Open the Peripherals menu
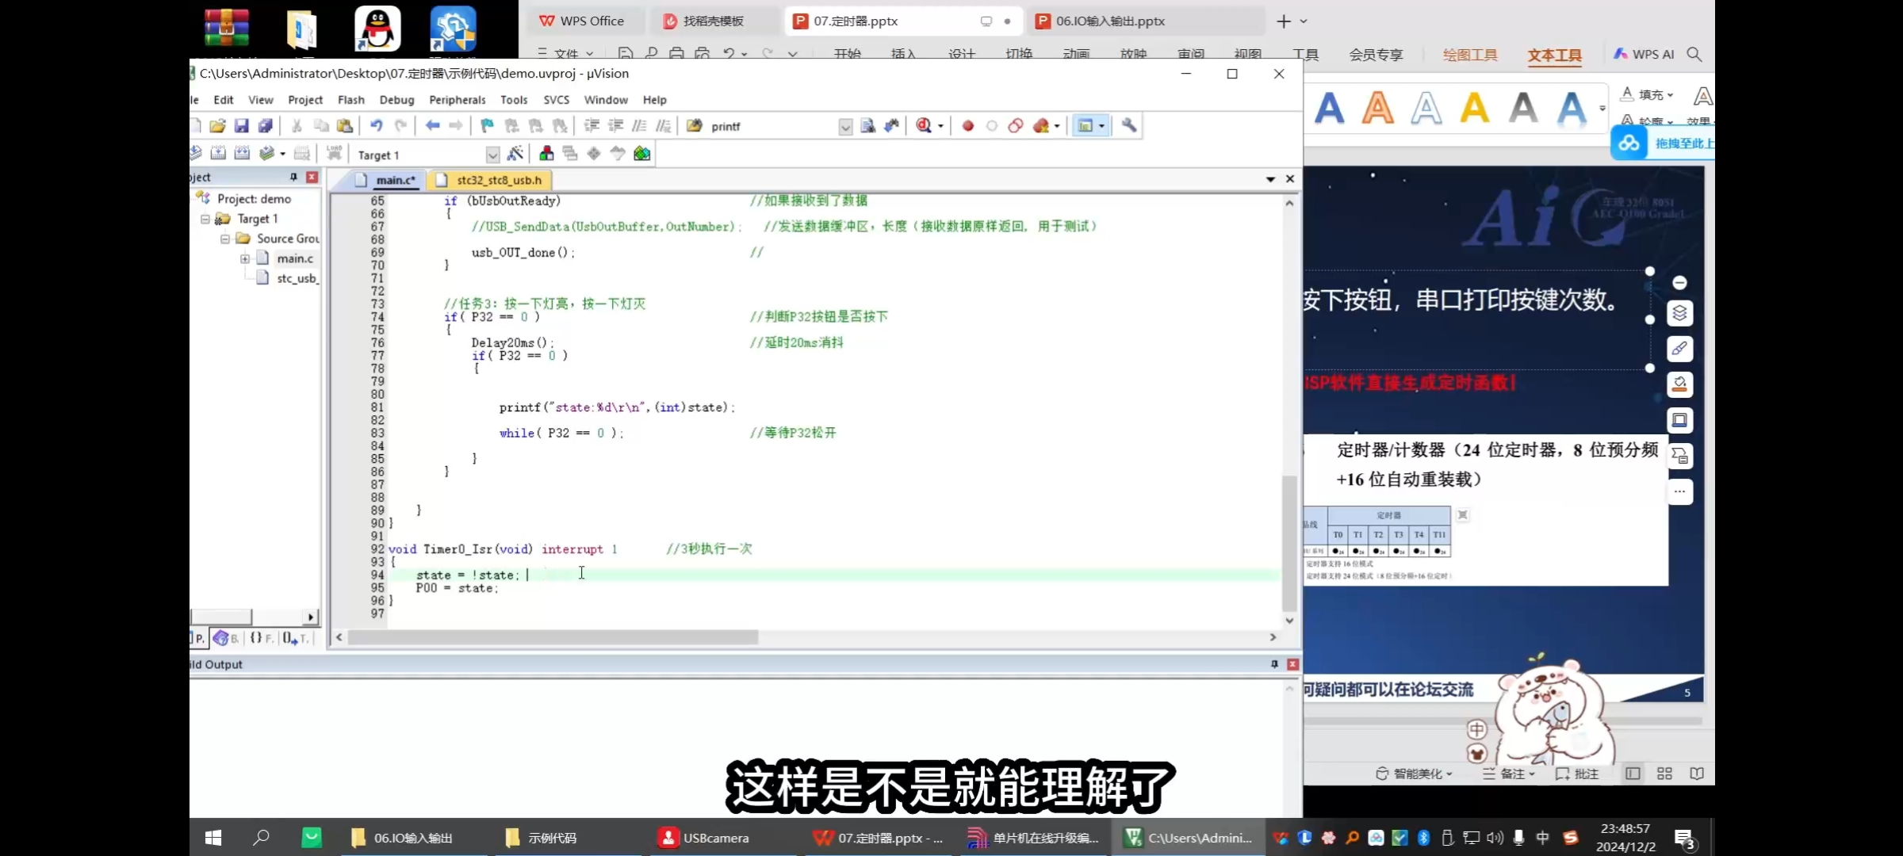This screenshot has width=1903, height=856. click(x=457, y=100)
